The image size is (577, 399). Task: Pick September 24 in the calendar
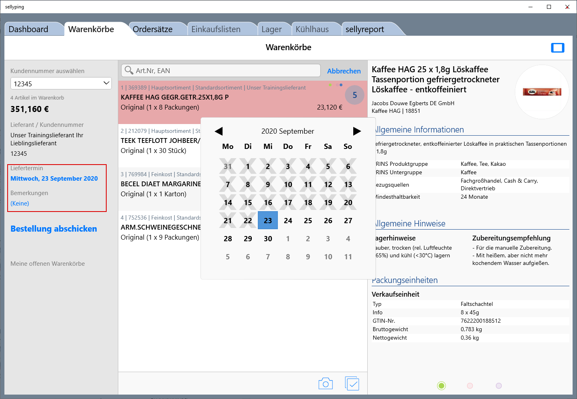point(288,220)
